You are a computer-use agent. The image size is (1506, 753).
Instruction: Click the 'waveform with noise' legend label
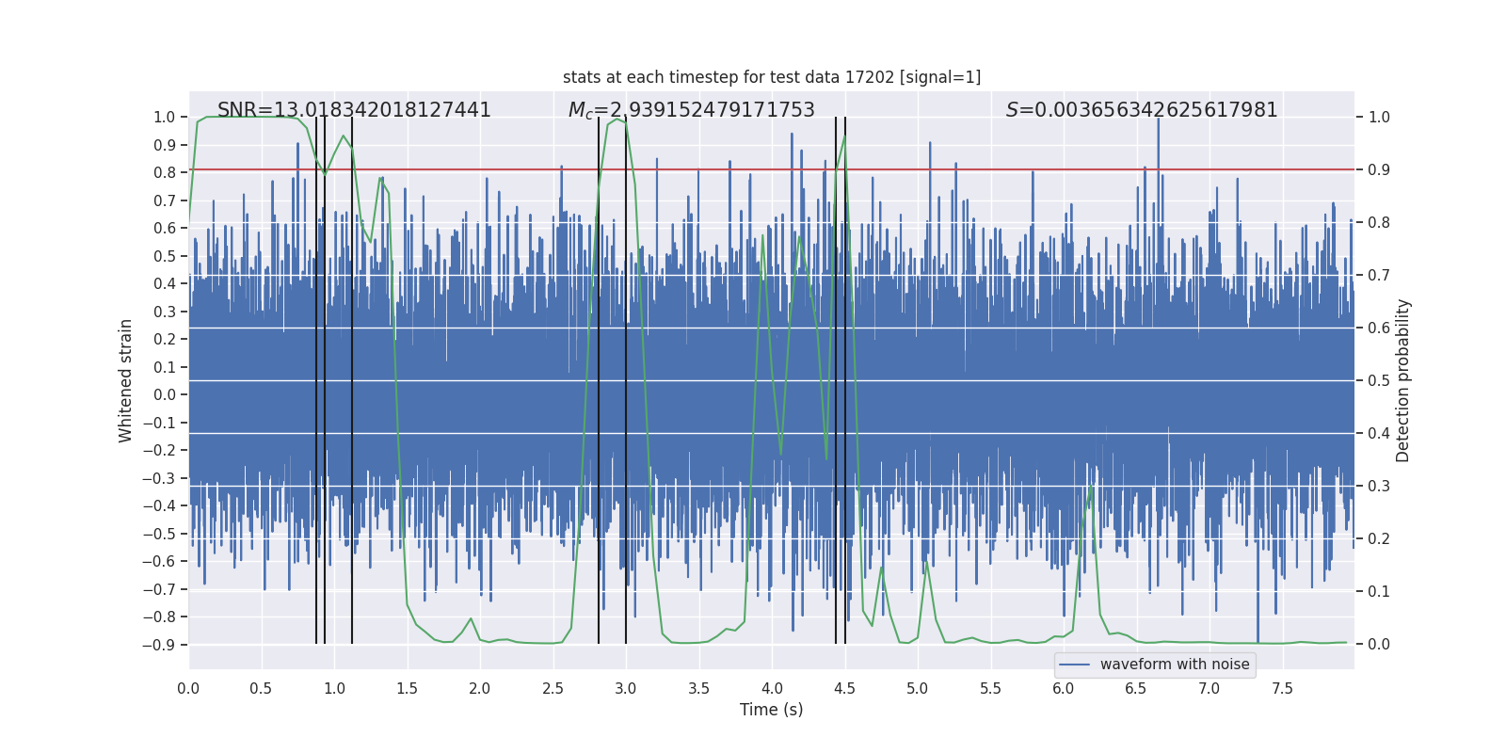pyautogui.click(x=1175, y=665)
